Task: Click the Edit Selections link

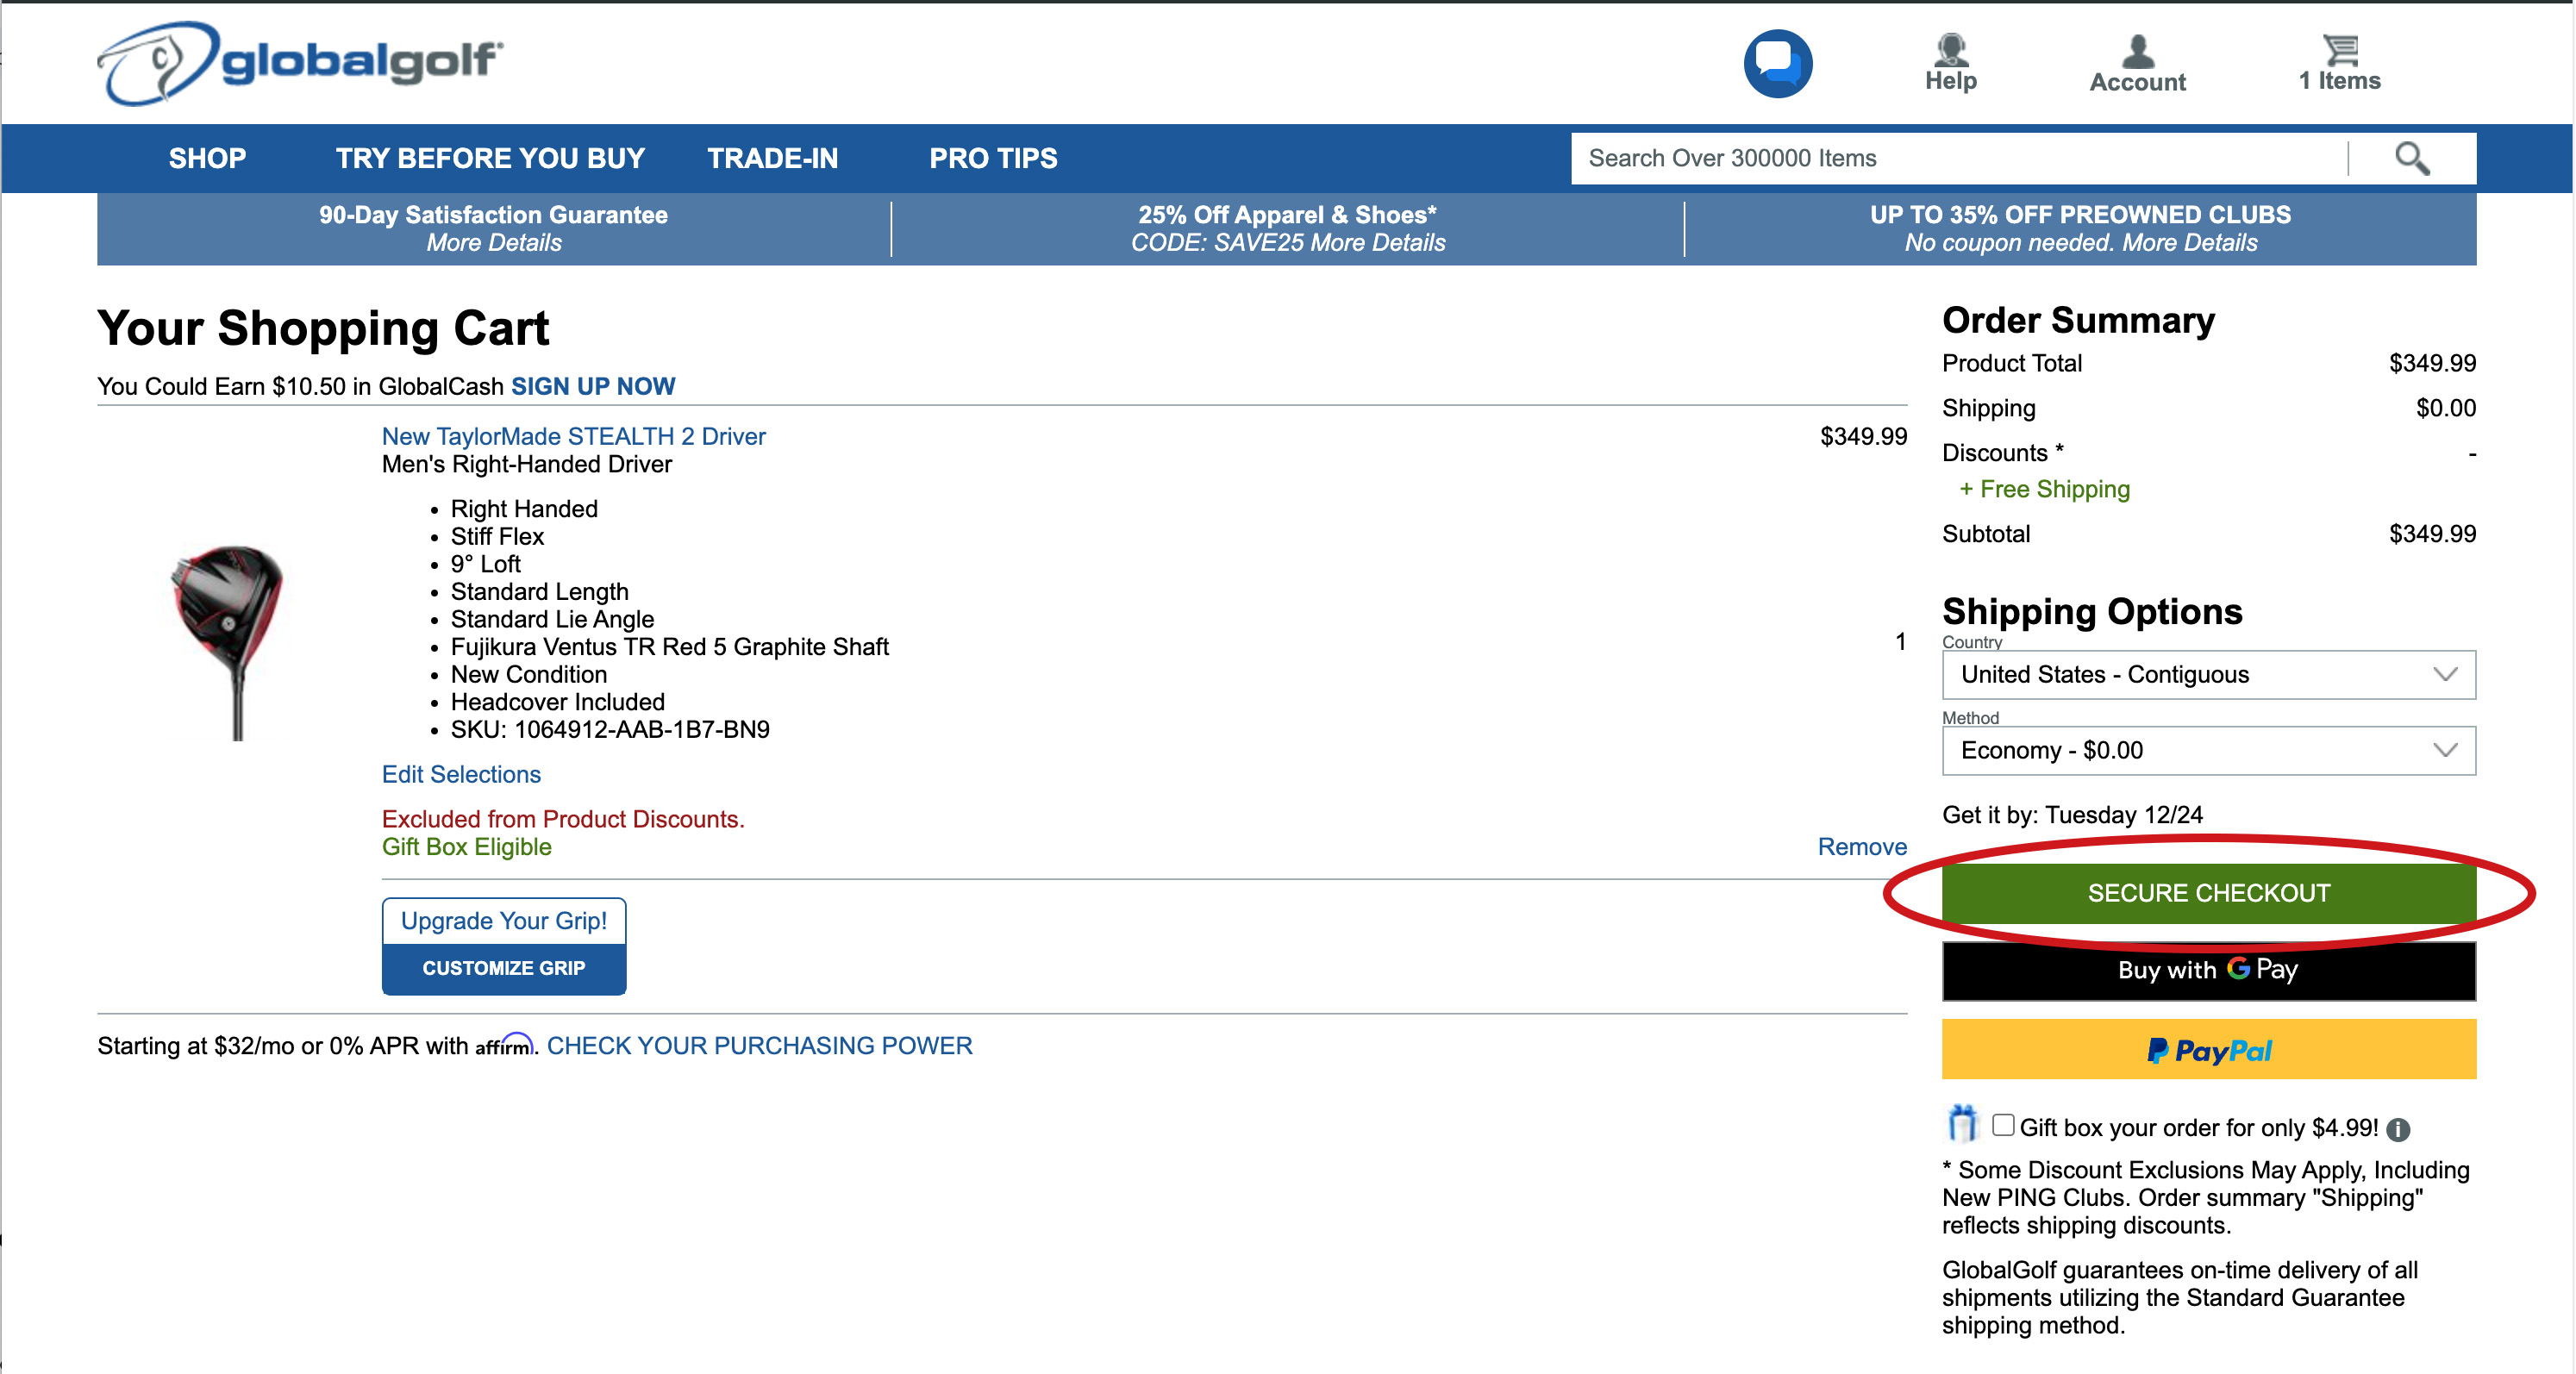Action: coord(461,774)
